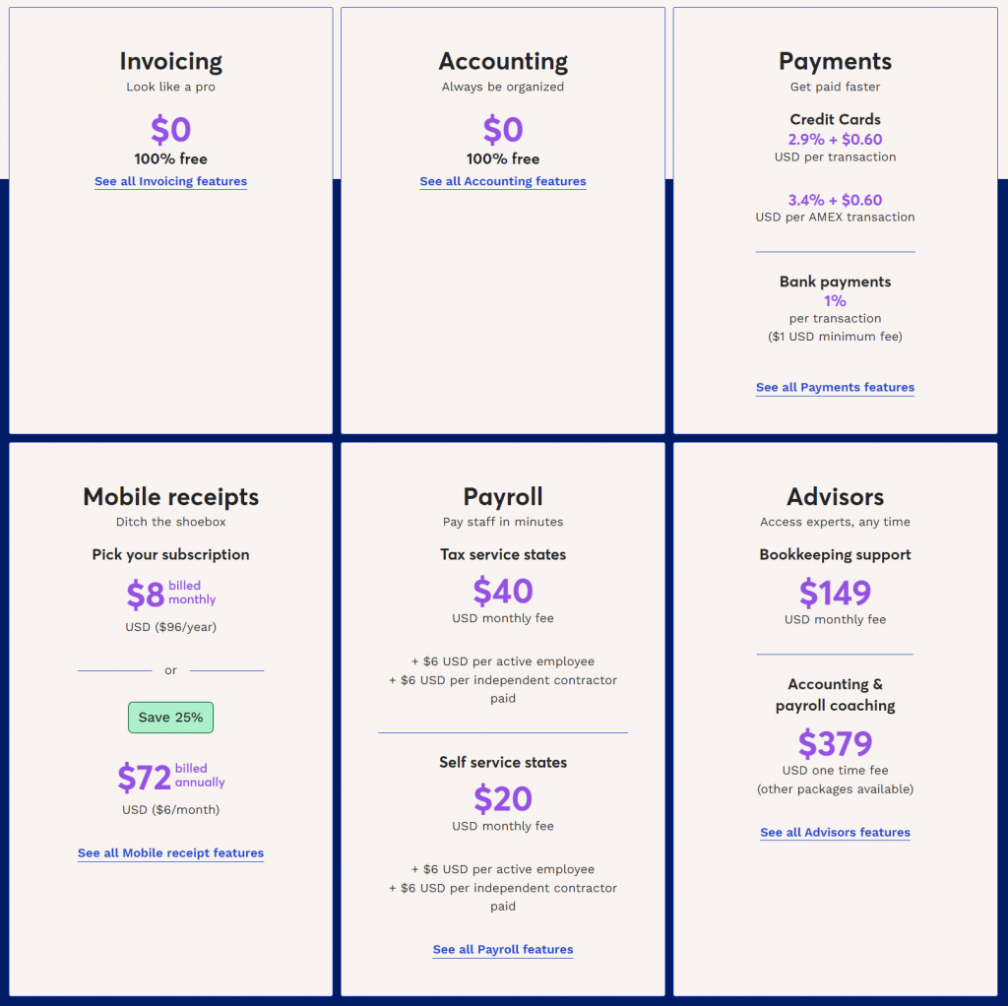Click the Payroll card heading

[502, 497]
